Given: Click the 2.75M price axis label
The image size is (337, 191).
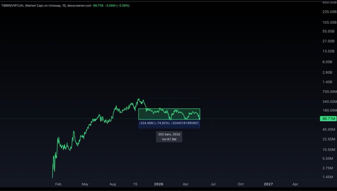Looking at the screenshot, I should (x=328, y=168).
